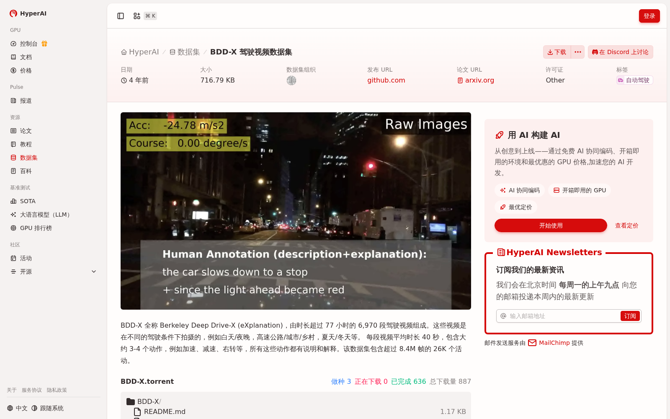Open 大语言模型（LLM）in sidebar
This screenshot has width=670, height=419.
54,215
